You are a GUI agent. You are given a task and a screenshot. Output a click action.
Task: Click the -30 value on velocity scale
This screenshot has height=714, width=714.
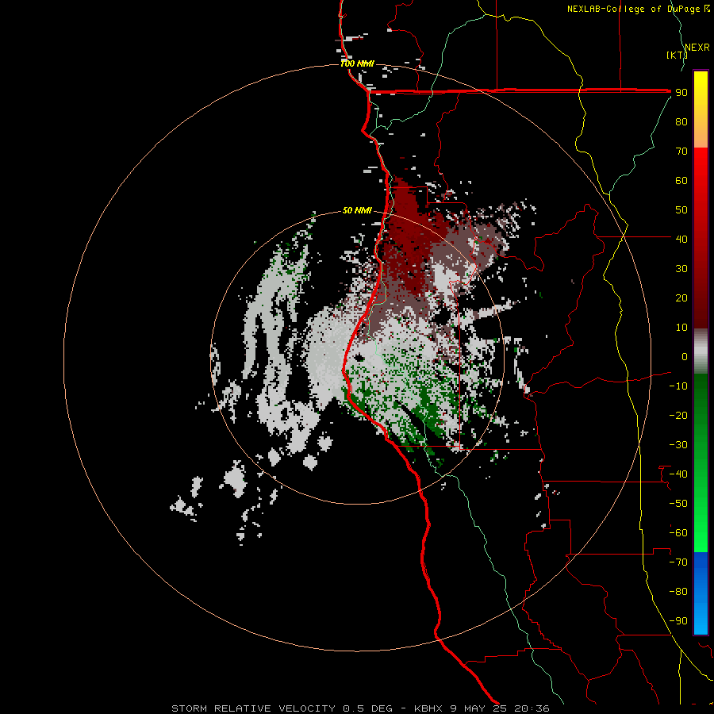point(678,445)
